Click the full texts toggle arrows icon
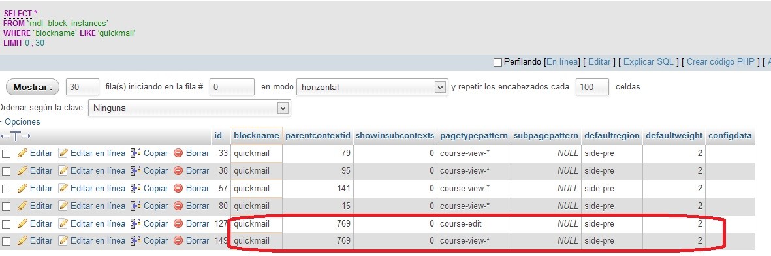The width and height of the screenshot is (771, 256). 16,136
